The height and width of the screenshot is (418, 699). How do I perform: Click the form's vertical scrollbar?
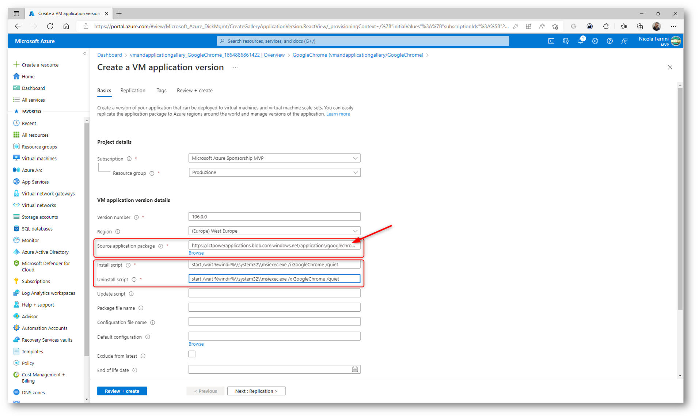pyautogui.click(x=680, y=197)
